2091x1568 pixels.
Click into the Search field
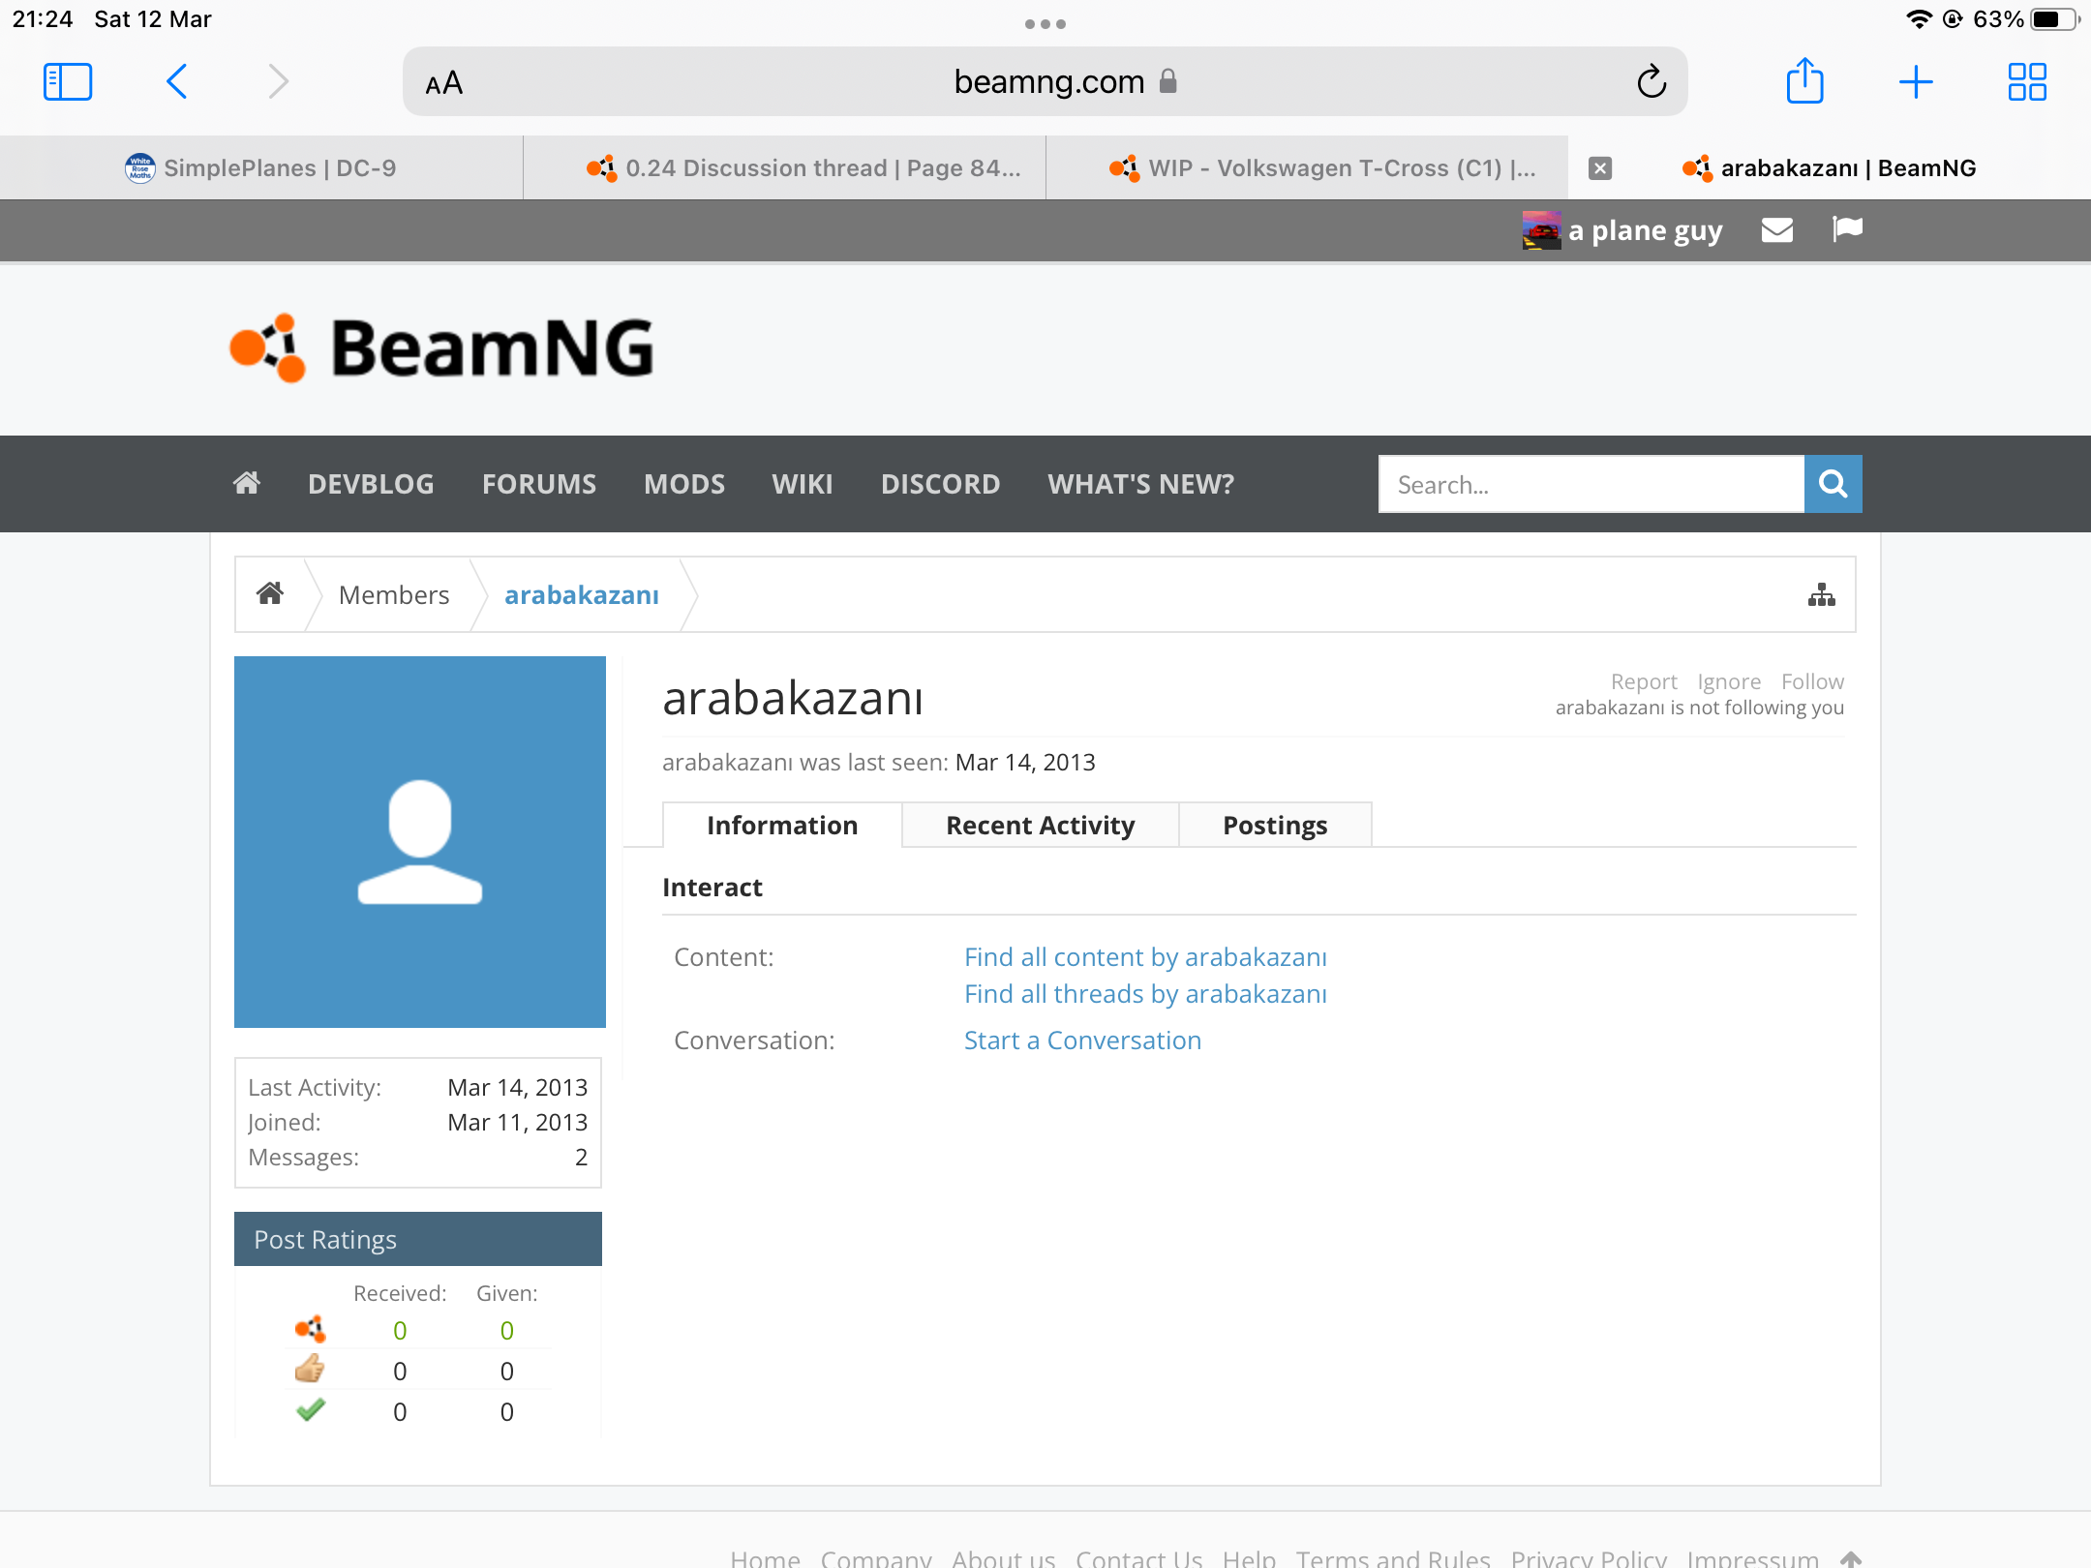pos(1591,484)
